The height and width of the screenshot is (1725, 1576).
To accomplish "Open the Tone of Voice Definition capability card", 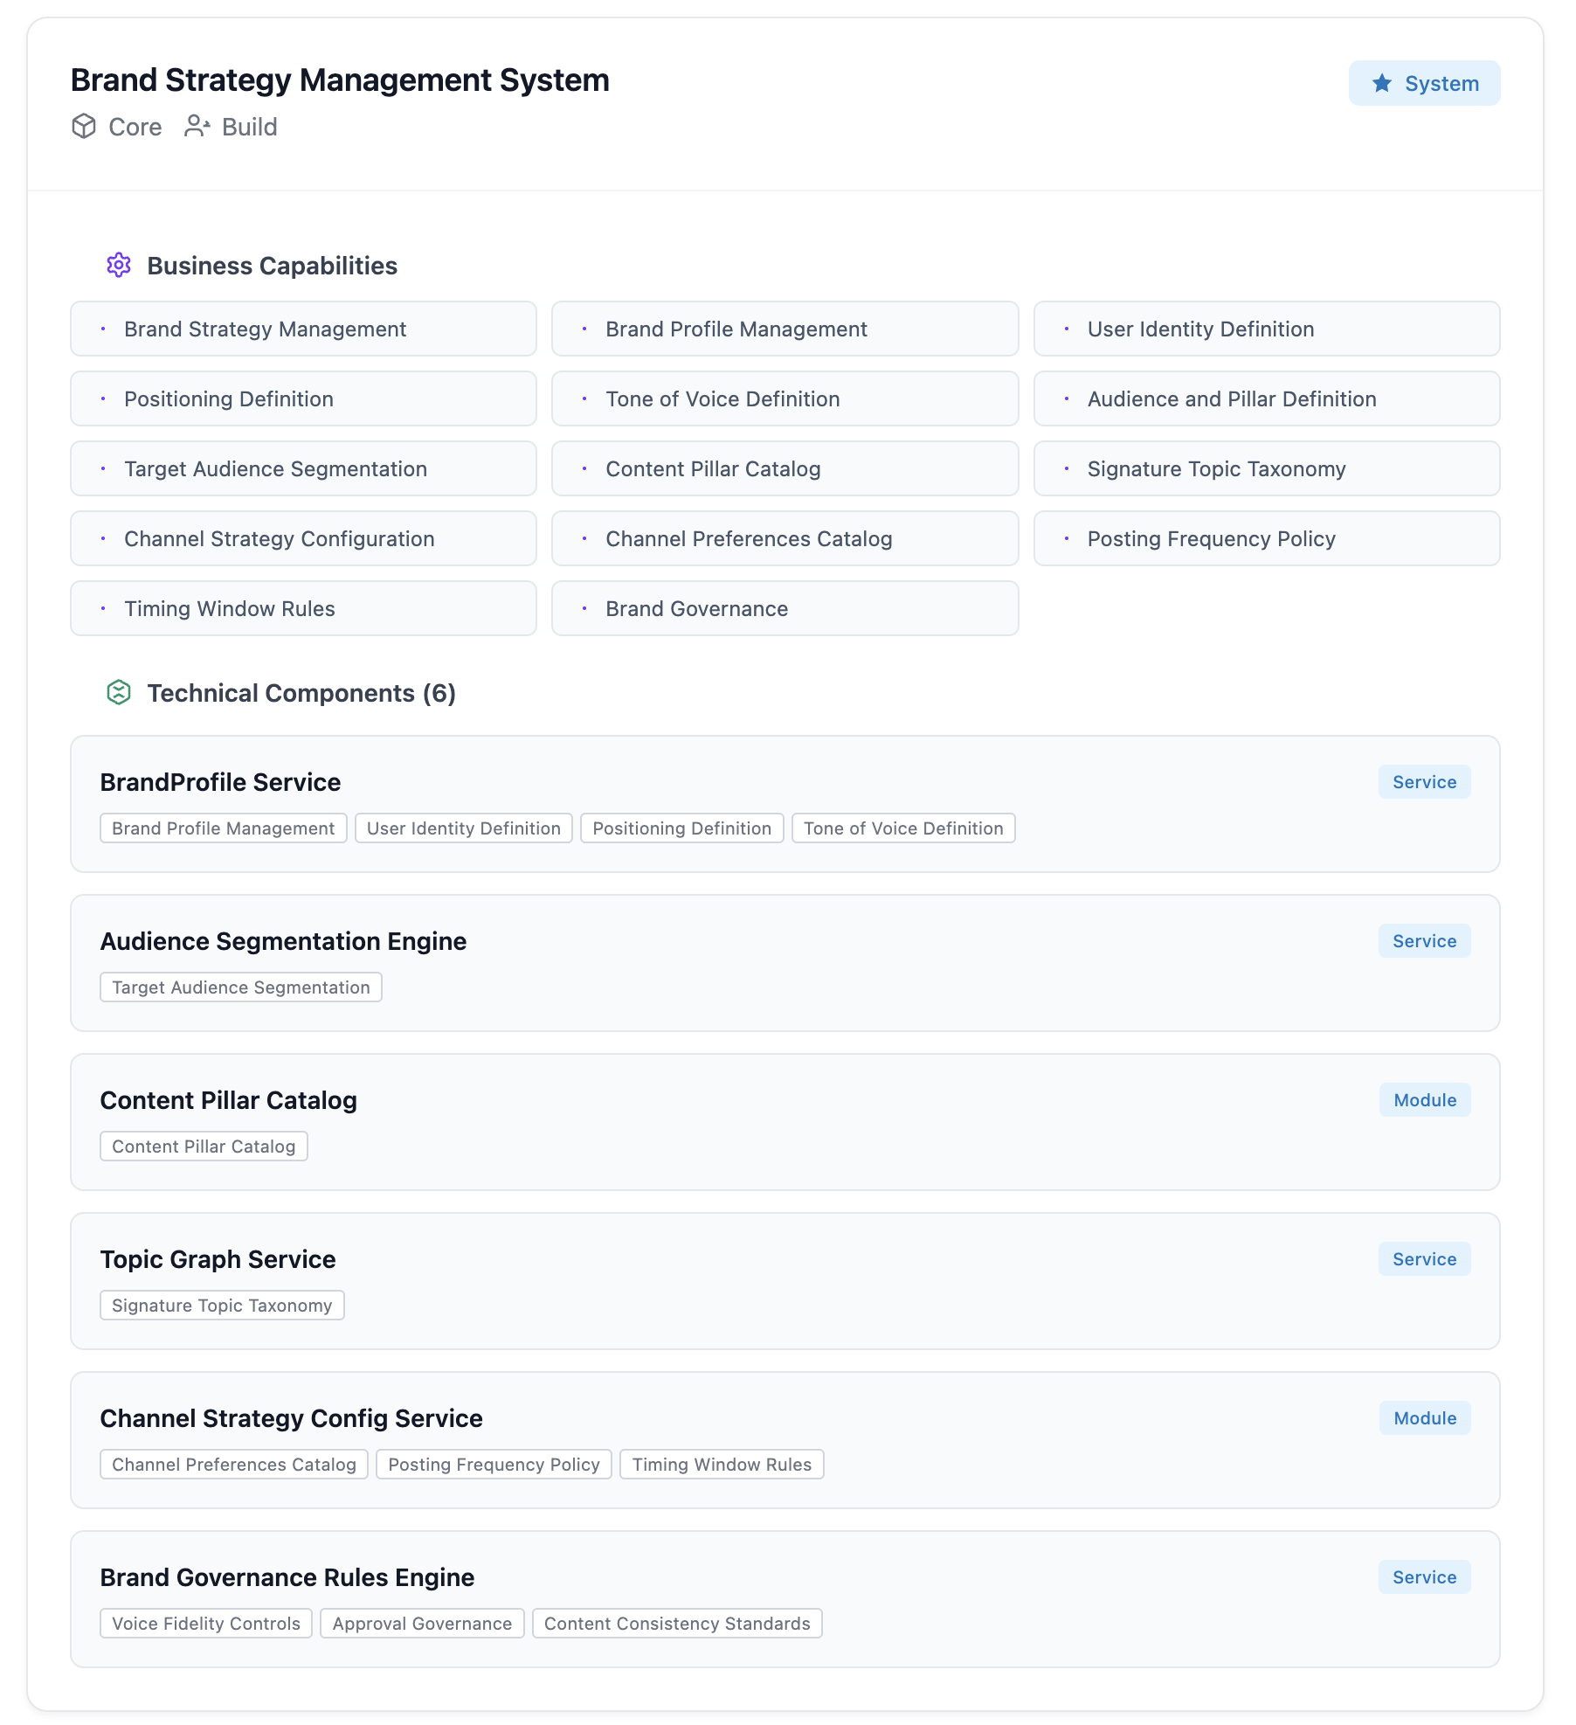I will 784,399.
